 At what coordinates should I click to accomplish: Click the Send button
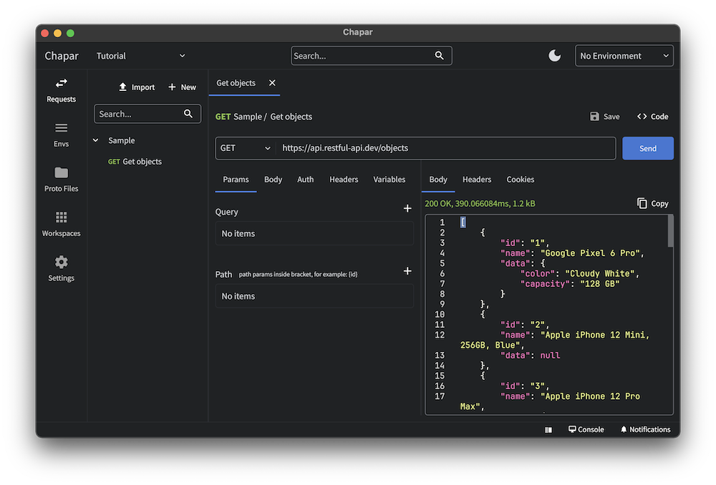[x=647, y=148]
